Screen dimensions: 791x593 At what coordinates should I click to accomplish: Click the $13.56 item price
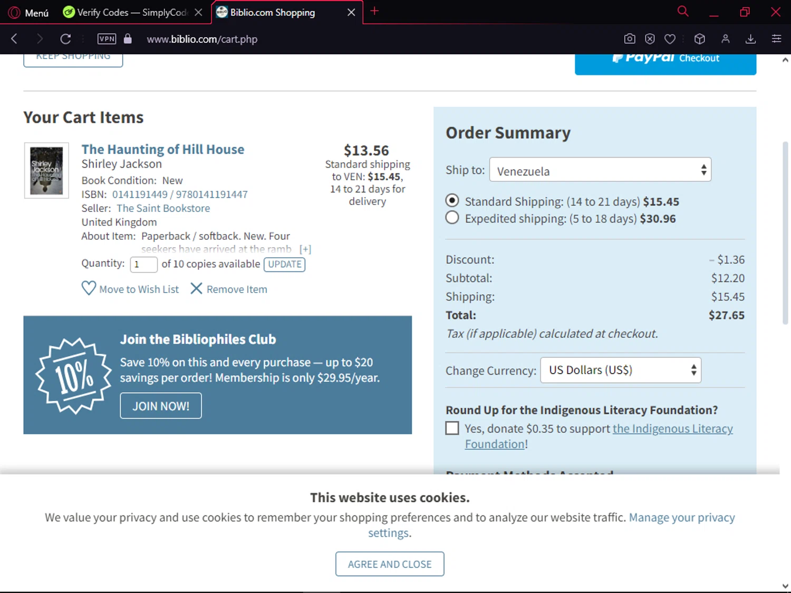click(x=366, y=151)
